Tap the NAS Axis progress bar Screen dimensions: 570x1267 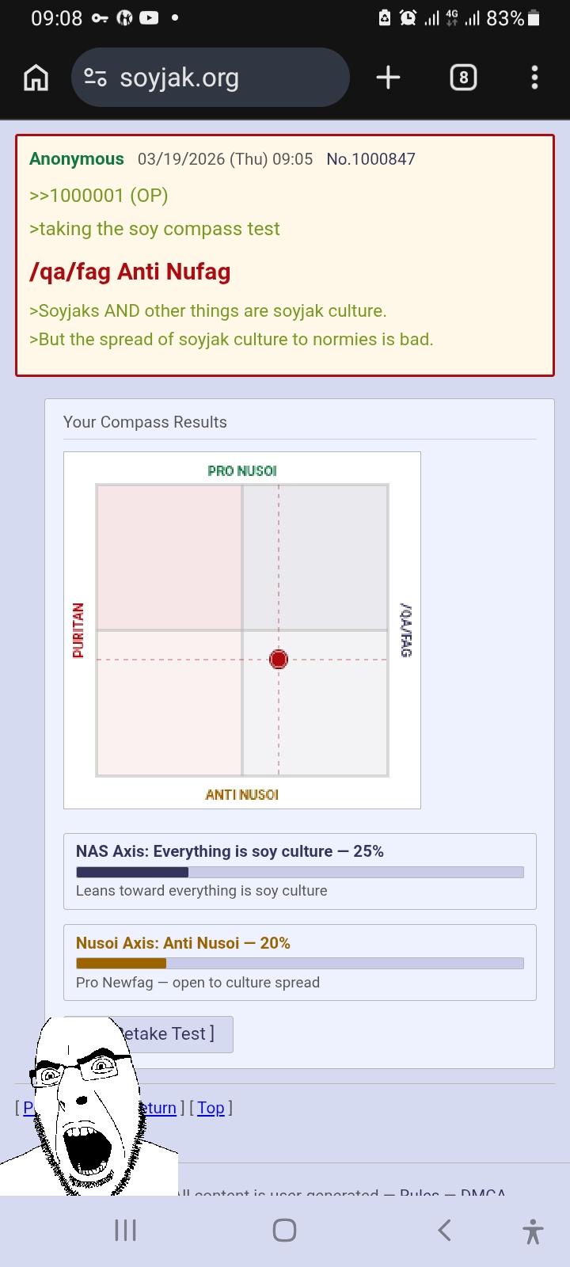[299, 872]
